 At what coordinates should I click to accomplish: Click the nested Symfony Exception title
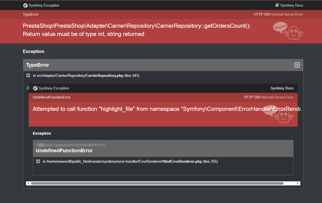tap(54, 88)
